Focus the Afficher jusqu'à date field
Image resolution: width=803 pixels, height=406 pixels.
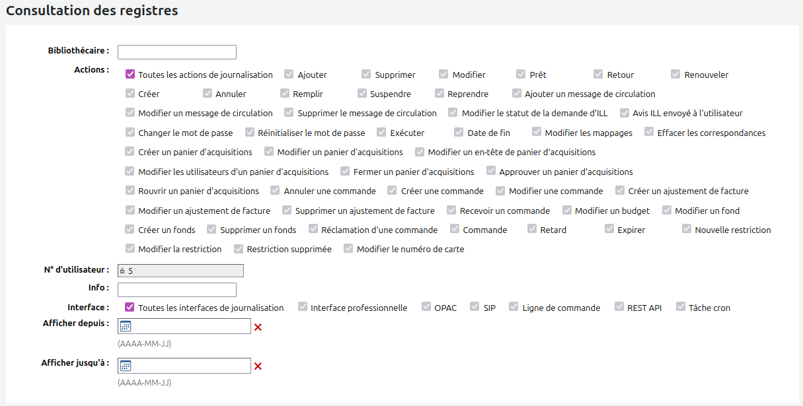click(184, 366)
